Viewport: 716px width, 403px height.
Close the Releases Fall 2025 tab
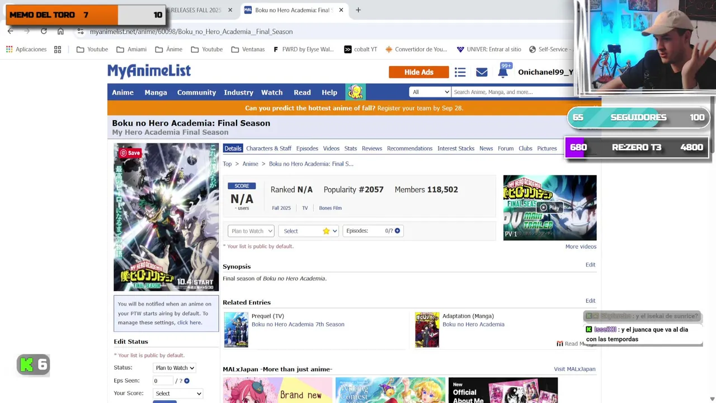[x=229, y=10]
